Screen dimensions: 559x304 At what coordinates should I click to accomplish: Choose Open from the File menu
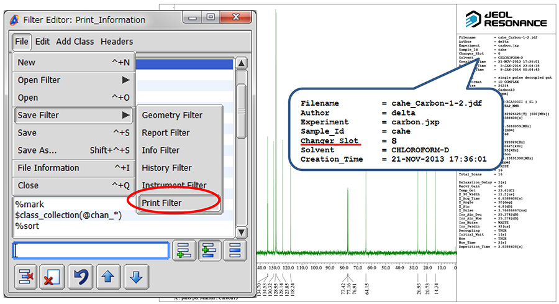click(74, 98)
